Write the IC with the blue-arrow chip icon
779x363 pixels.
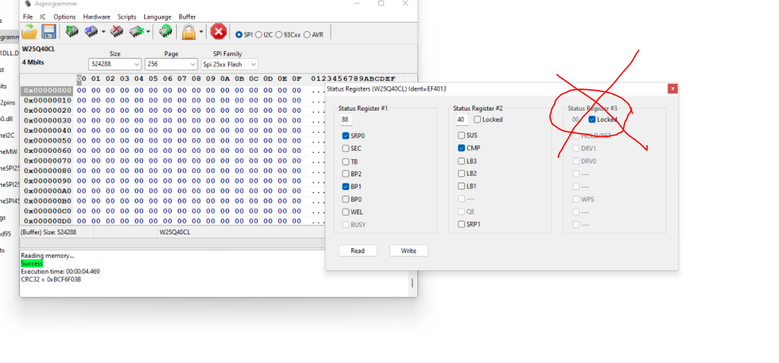tap(91, 32)
